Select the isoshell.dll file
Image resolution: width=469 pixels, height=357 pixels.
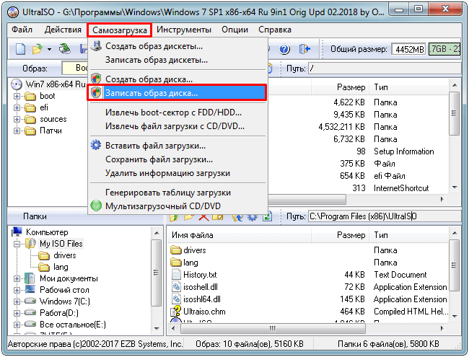(x=201, y=287)
